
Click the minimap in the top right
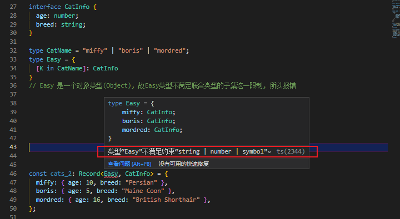[396, 19]
